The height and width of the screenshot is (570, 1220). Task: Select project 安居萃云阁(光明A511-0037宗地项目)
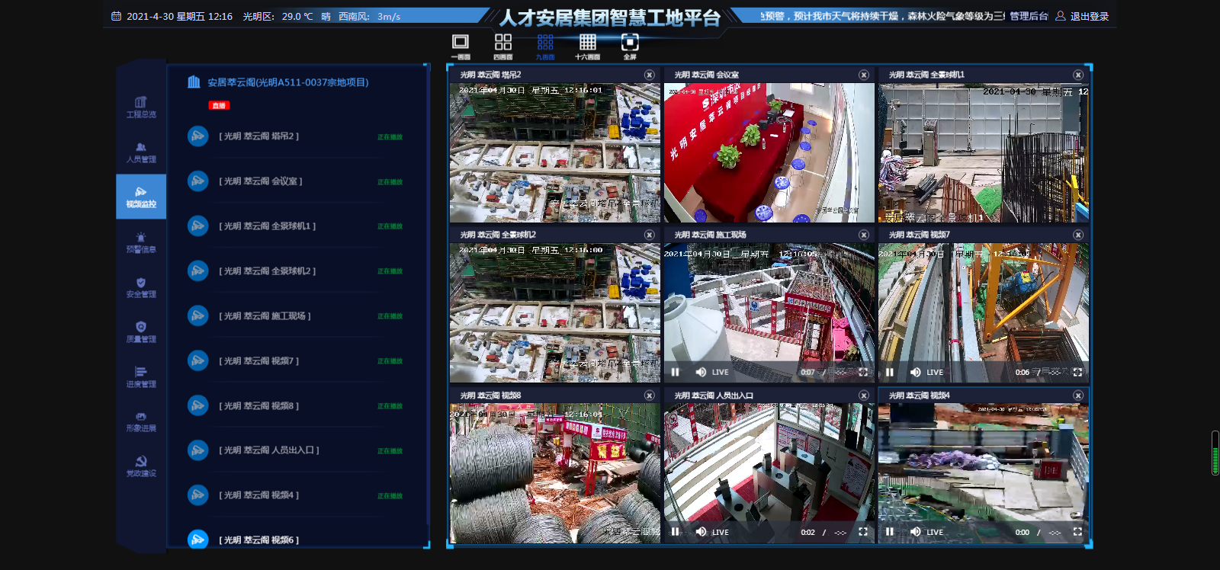(x=288, y=82)
